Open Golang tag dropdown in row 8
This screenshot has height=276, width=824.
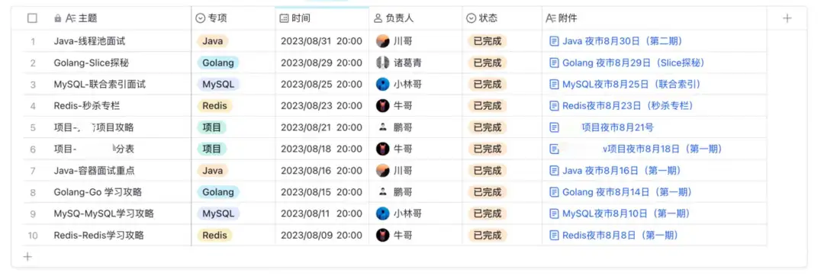pos(218,192)
